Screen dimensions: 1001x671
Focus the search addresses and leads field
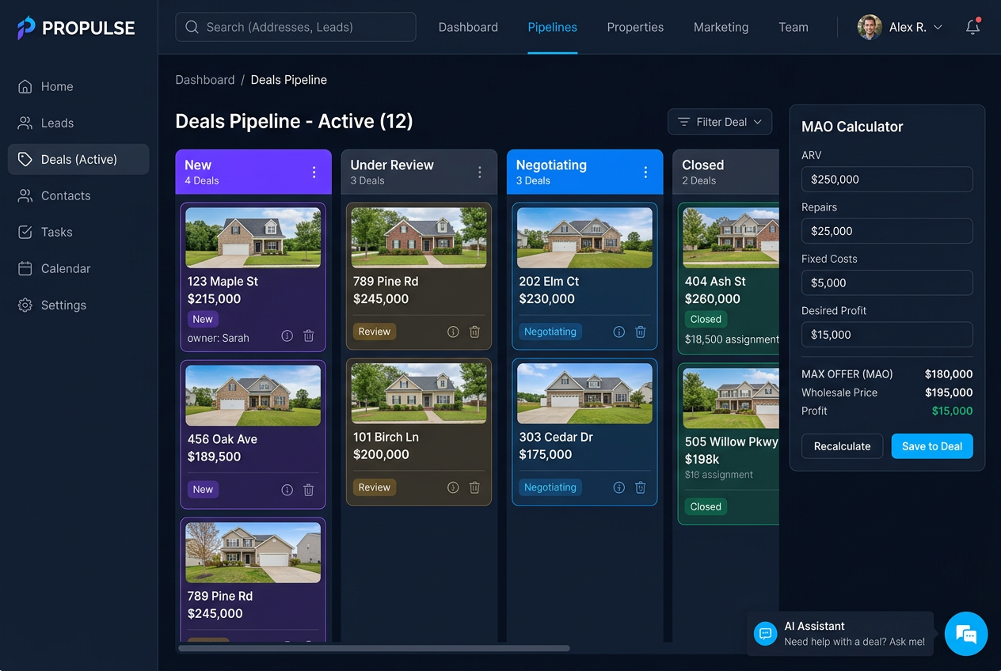(x=295, y=27)
